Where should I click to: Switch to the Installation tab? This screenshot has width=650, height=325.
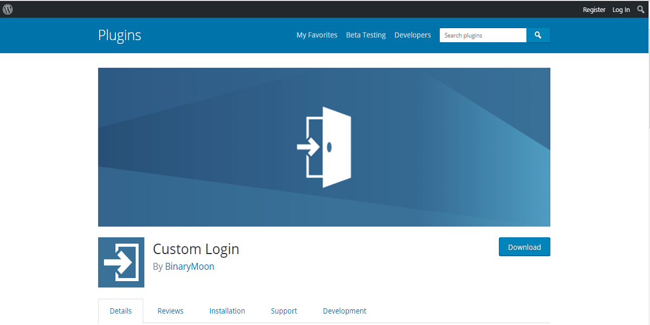pos(227,311)
